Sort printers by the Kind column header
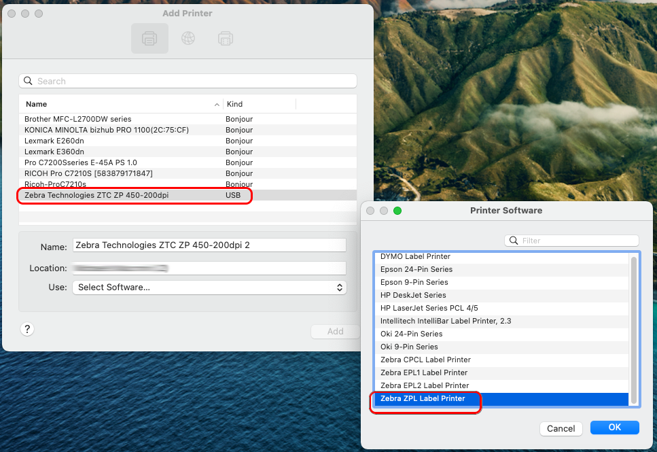The width and height of the screenshot is (657, 452). click(x=260, y=104)
